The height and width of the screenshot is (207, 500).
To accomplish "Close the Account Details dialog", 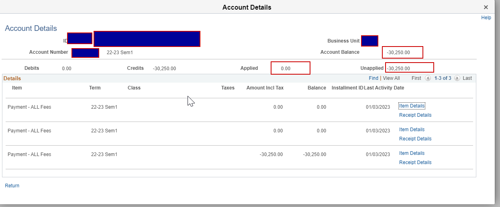I will [486, 7].
